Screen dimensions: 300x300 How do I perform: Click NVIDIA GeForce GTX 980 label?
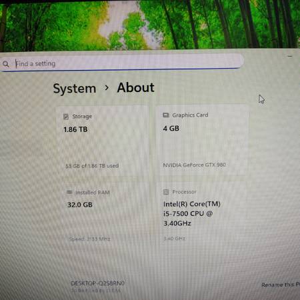click(195, 165)
